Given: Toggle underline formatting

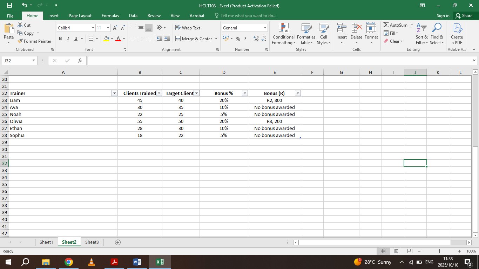Looking at the screenshot, I should point(75,39).
